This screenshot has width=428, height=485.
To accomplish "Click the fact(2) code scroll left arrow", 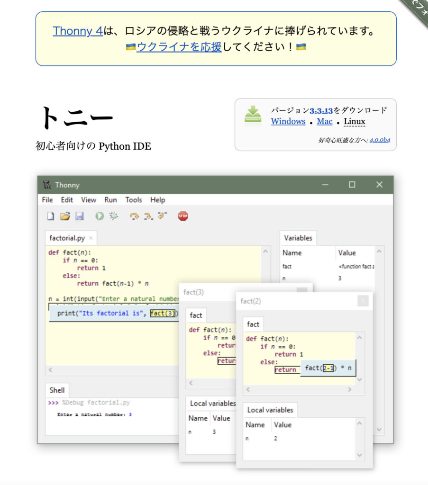I will click(248, 389).
